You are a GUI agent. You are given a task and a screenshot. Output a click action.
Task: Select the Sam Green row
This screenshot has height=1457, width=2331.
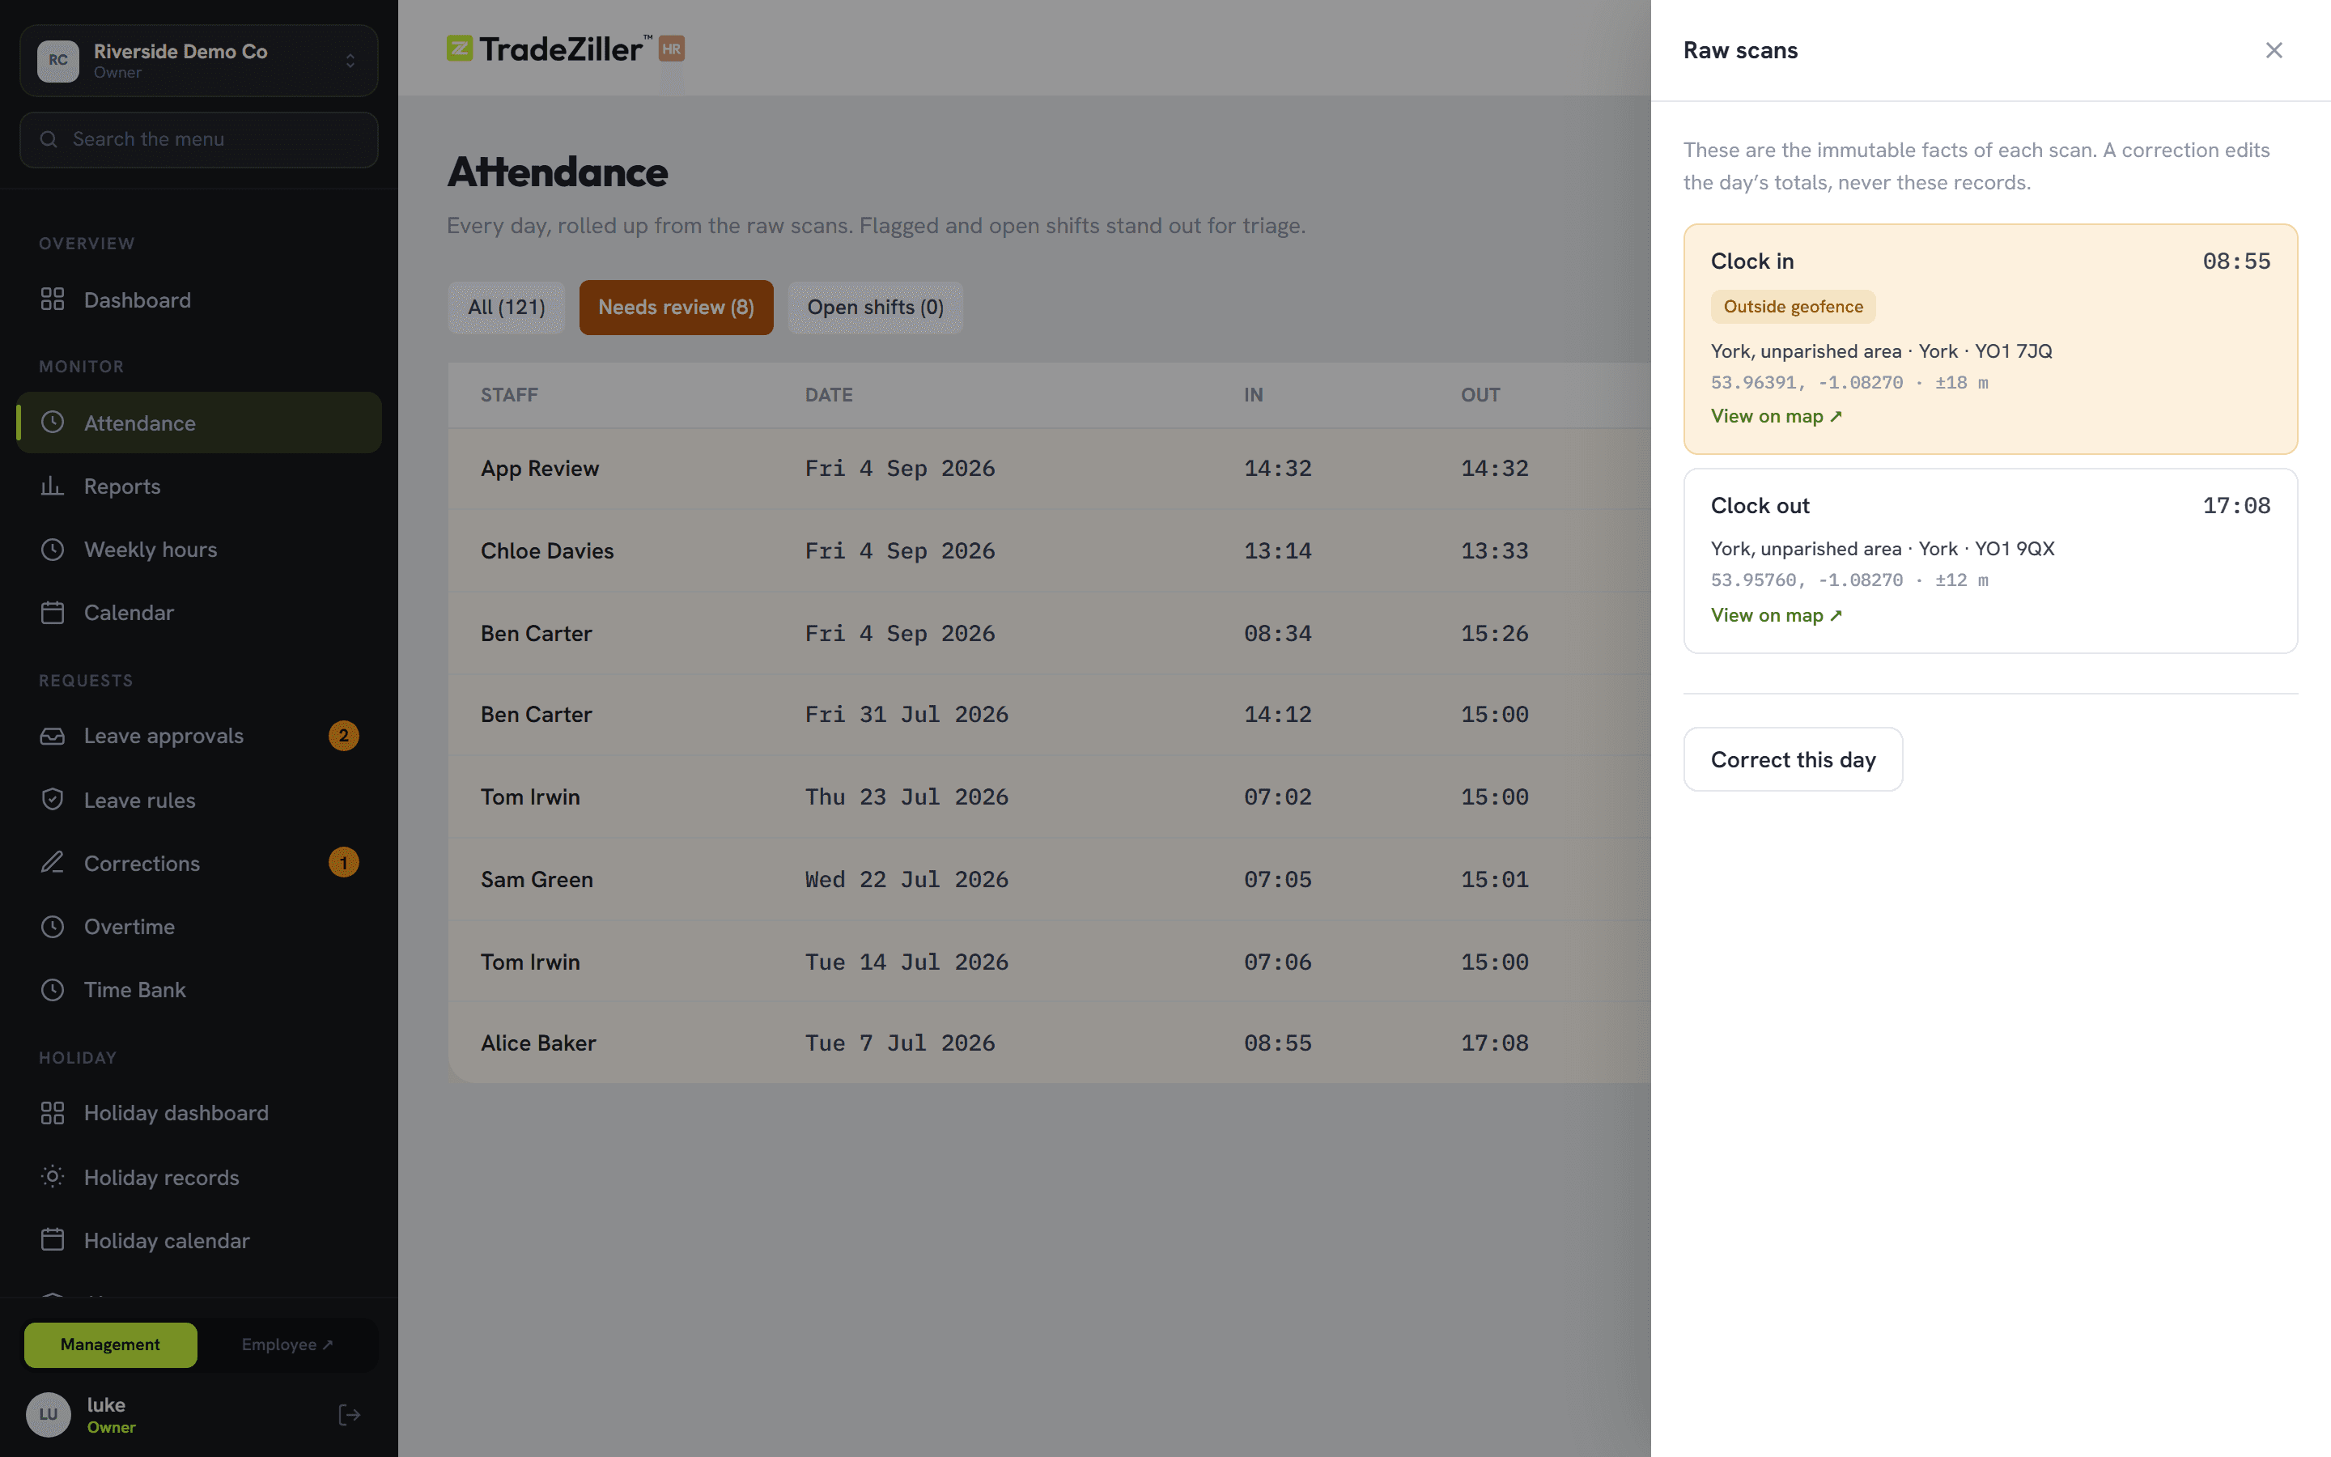[1049, 879]
